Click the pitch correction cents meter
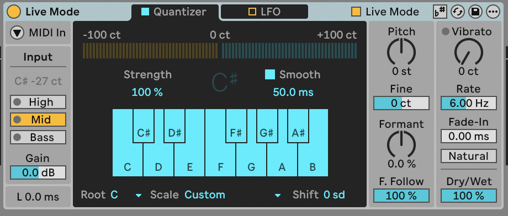Viewport: 508px width, 216px height. [220, 51]
